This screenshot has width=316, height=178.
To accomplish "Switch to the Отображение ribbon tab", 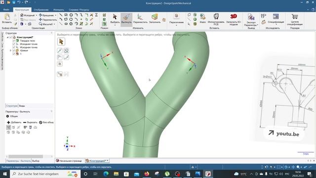I will [x=41, y=10].
